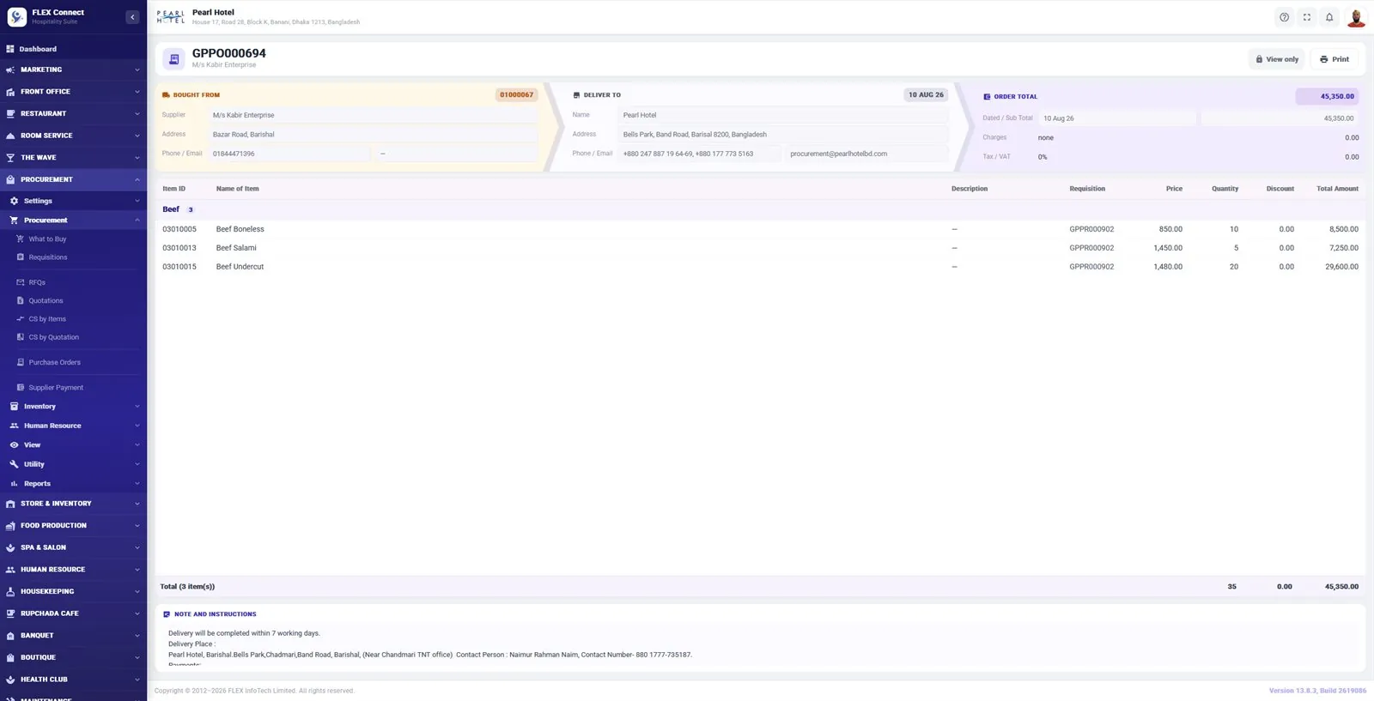Click THE WAVE cocktail icon

click(10, 158)
